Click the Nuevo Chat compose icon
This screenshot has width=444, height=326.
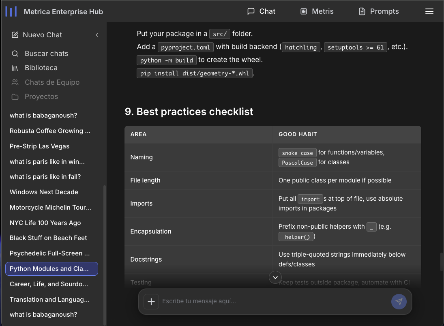pos(15,35)
